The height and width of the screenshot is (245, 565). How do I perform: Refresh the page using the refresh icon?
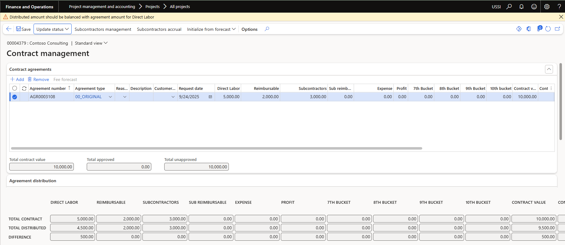(548, 29)
